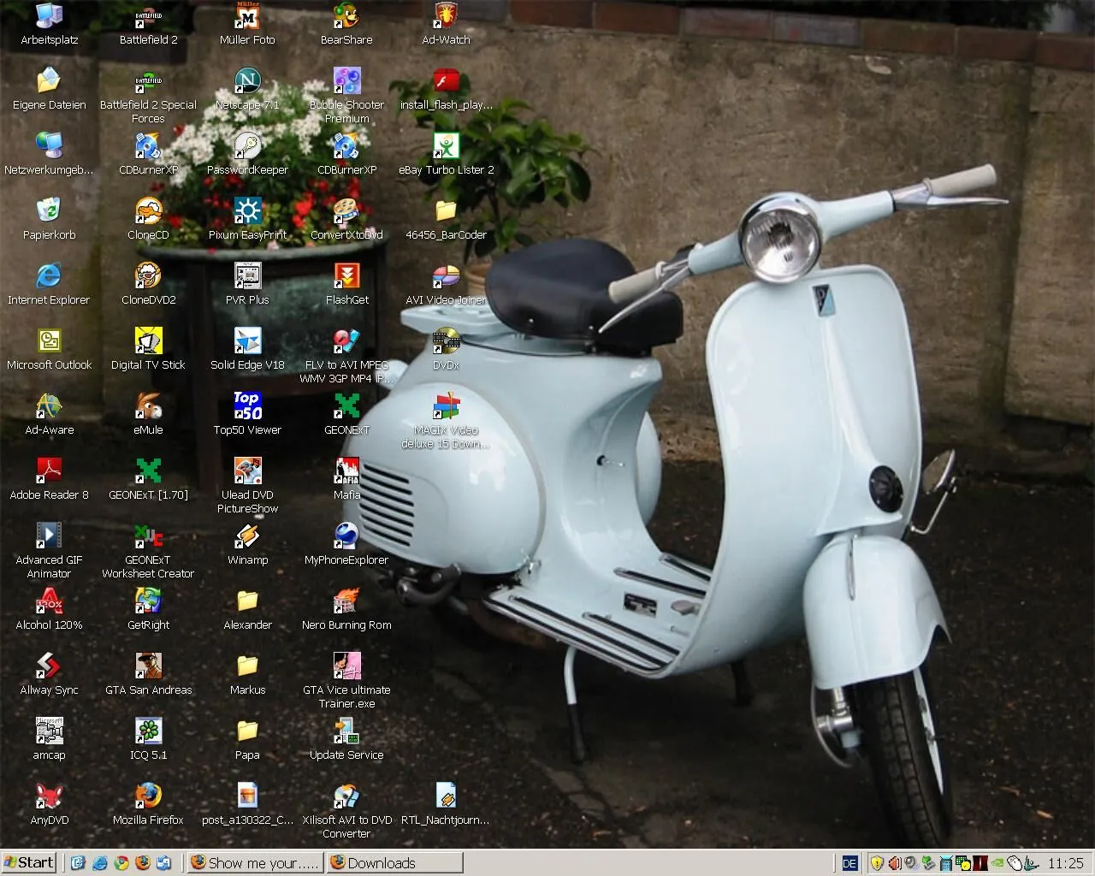Viewport: 1095px width, 876px height.
Task: Select the Nero Burning Rom icon
Action: (346, 601)
